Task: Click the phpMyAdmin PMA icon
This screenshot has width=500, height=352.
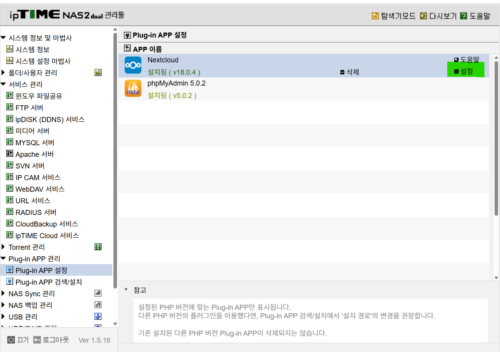Action: click(133, 89)
